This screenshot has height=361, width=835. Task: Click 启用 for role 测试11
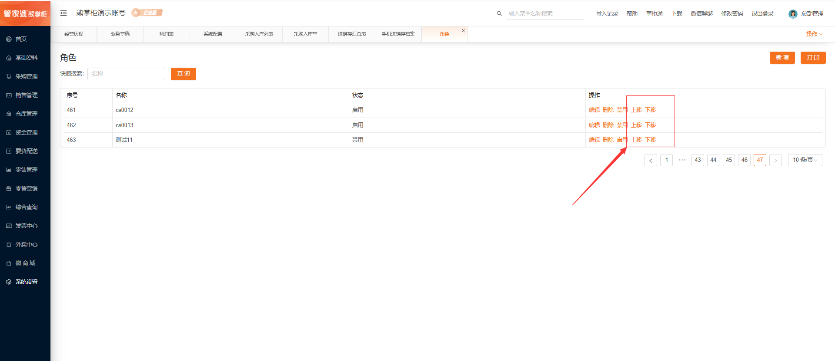pos(622,140)
